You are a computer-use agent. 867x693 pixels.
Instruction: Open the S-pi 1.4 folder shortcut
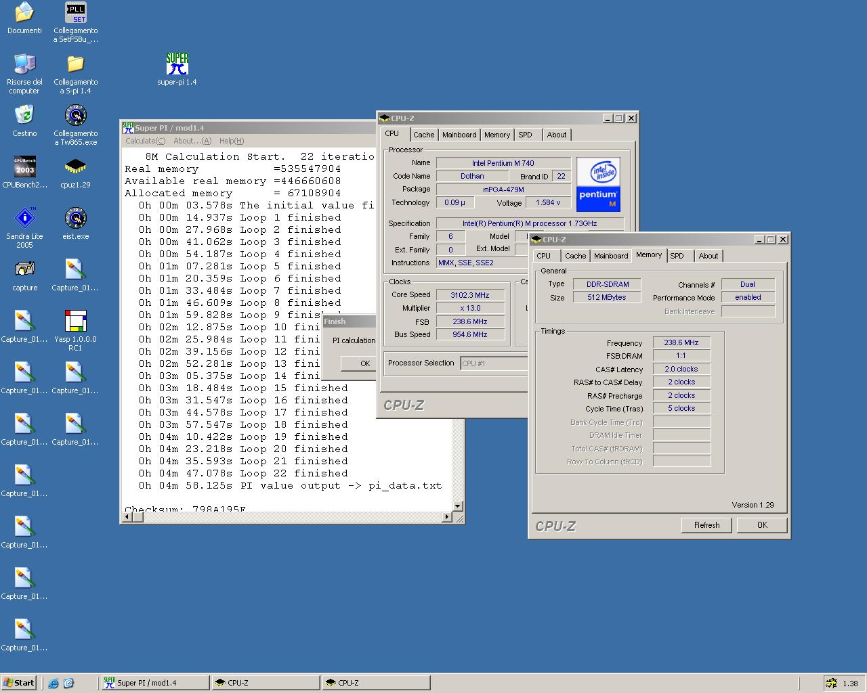pos(75,64)
